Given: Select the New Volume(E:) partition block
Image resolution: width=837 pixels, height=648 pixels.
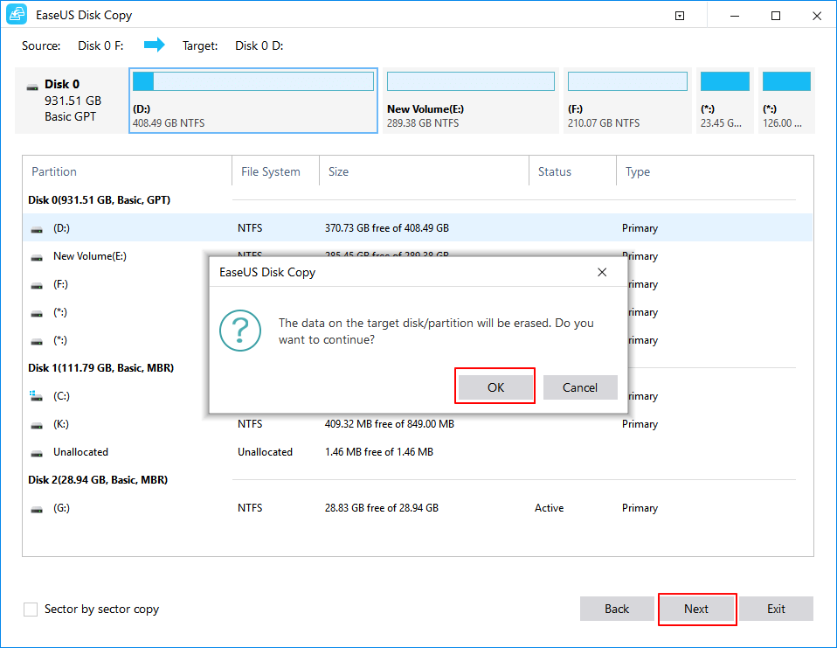Looking at the screenshot, I should [470, 101].
